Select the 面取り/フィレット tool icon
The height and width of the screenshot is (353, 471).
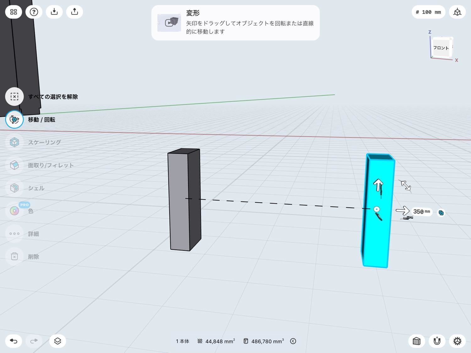click(14, 165)
